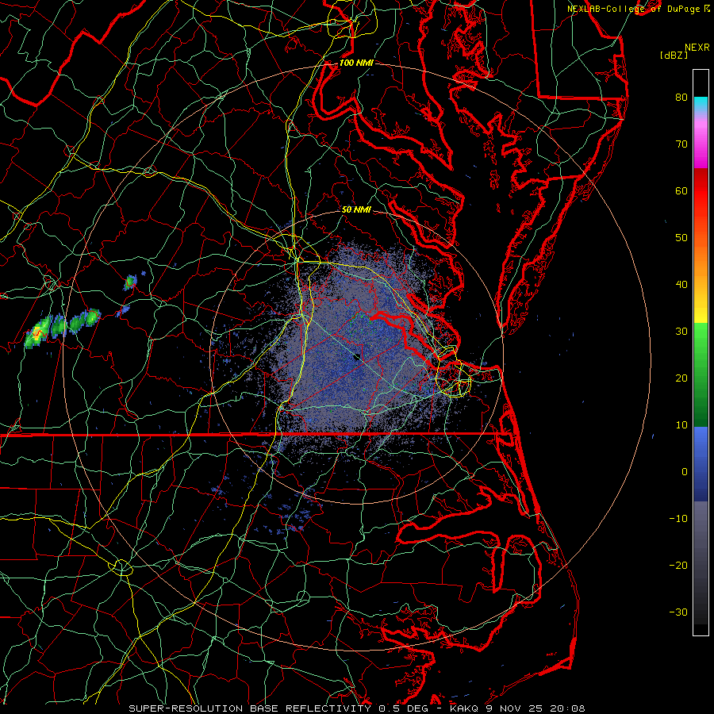This screenshot has width=714, height=714.
Task: Select the 50 NMI range ring label
Action: click(x=356, y=209)
